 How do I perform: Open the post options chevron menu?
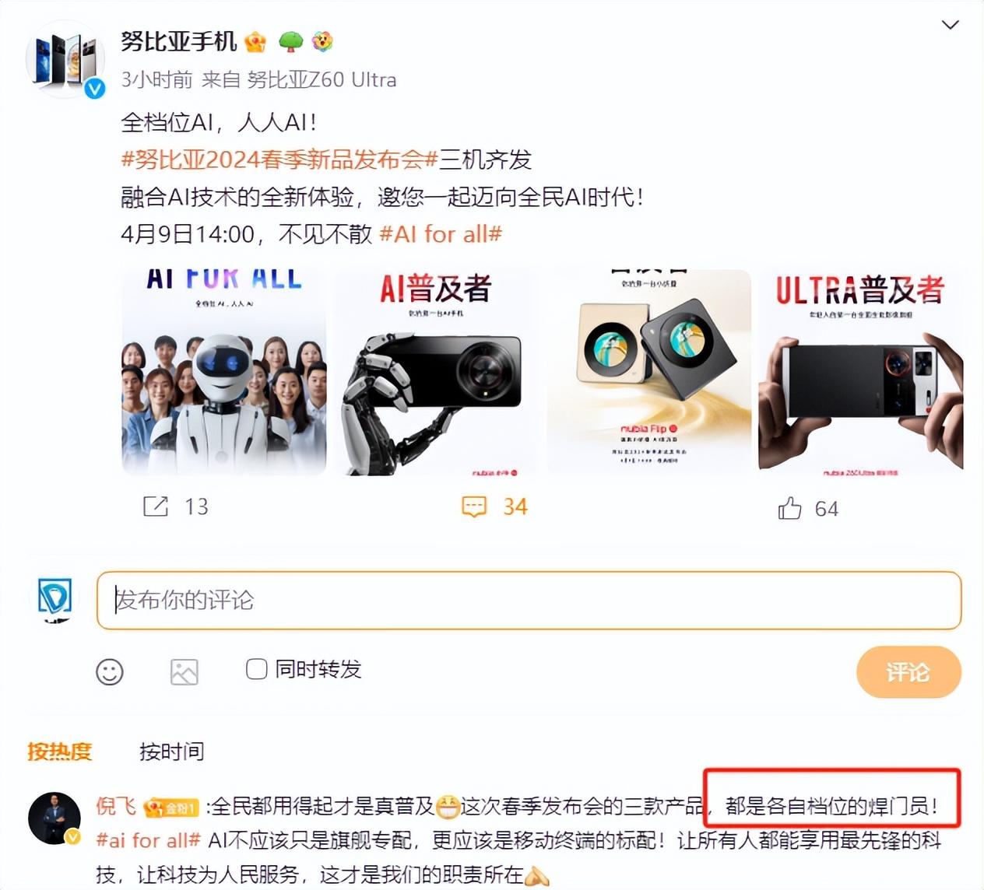(950, 25)
